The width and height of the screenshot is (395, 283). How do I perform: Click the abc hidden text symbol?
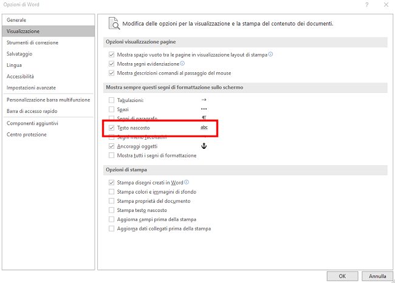204,128
